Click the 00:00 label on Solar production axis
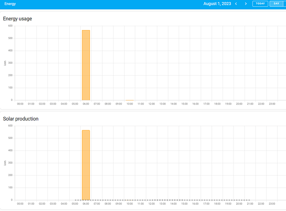286x211 pixels. [x=20, y=204]
